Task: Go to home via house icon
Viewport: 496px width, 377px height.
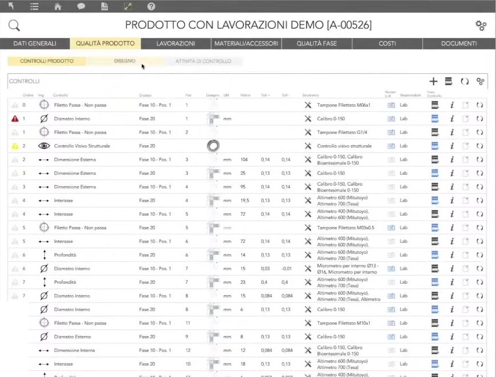Action: [57, 6]
